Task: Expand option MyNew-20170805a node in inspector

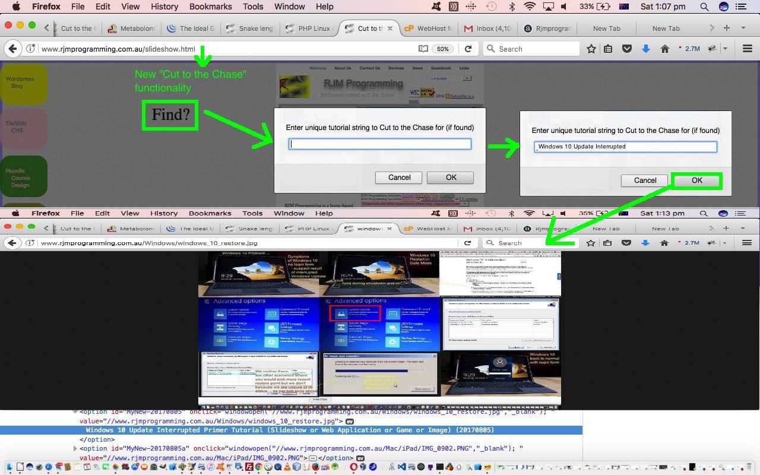Action: tap(75, 449)
